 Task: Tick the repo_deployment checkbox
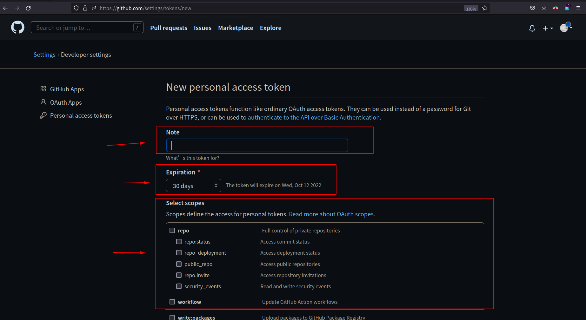click(179, 253)
